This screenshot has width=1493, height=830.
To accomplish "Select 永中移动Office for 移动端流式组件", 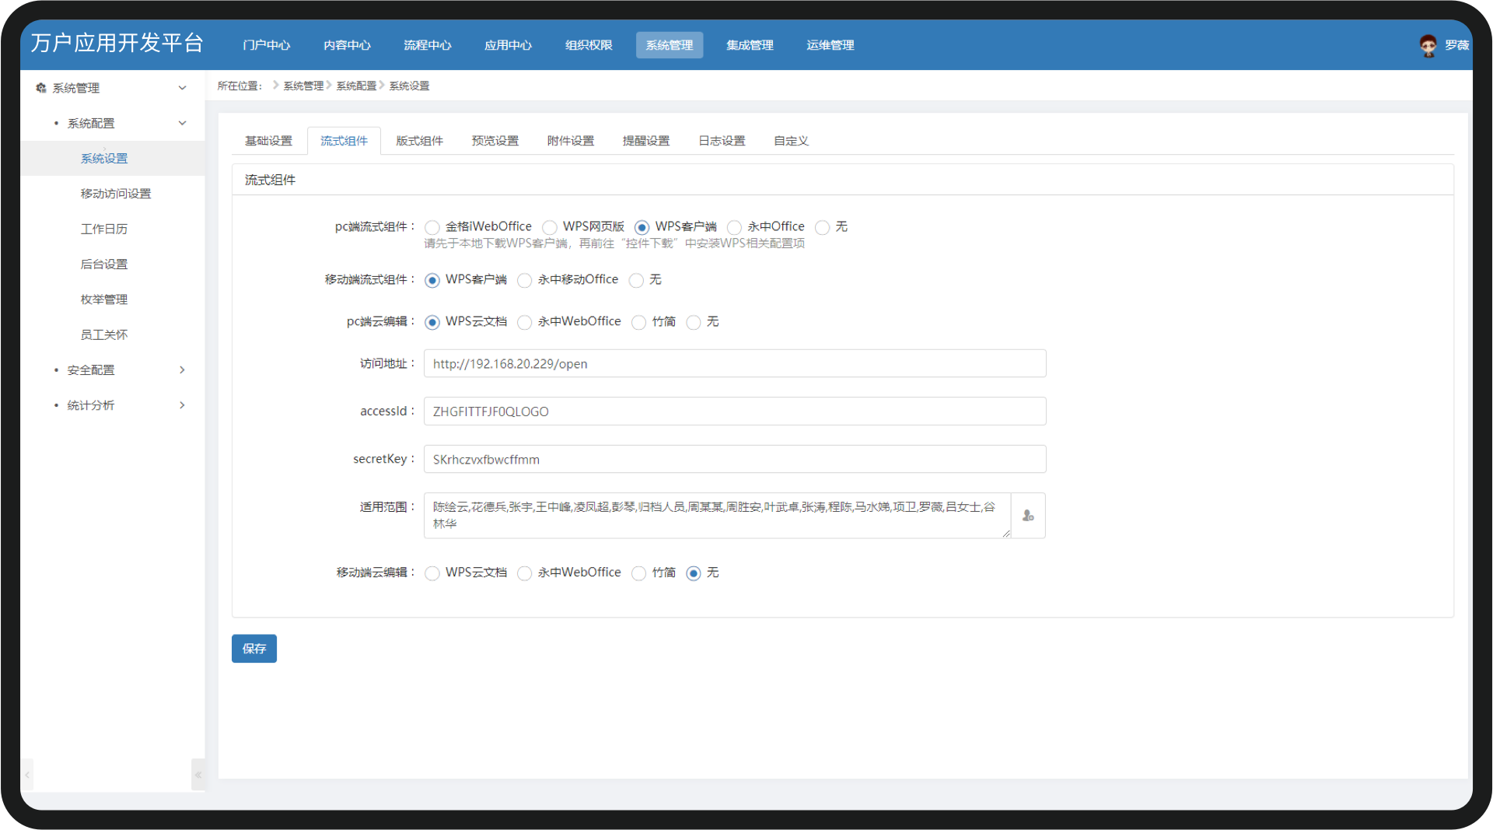I will (525, 280).
